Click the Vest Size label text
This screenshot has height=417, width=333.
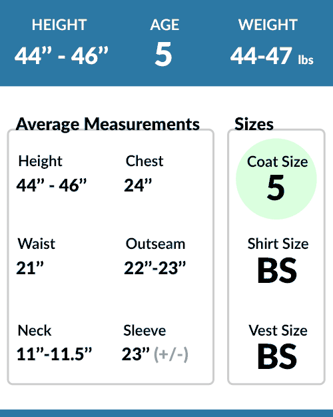click(278, 330)
